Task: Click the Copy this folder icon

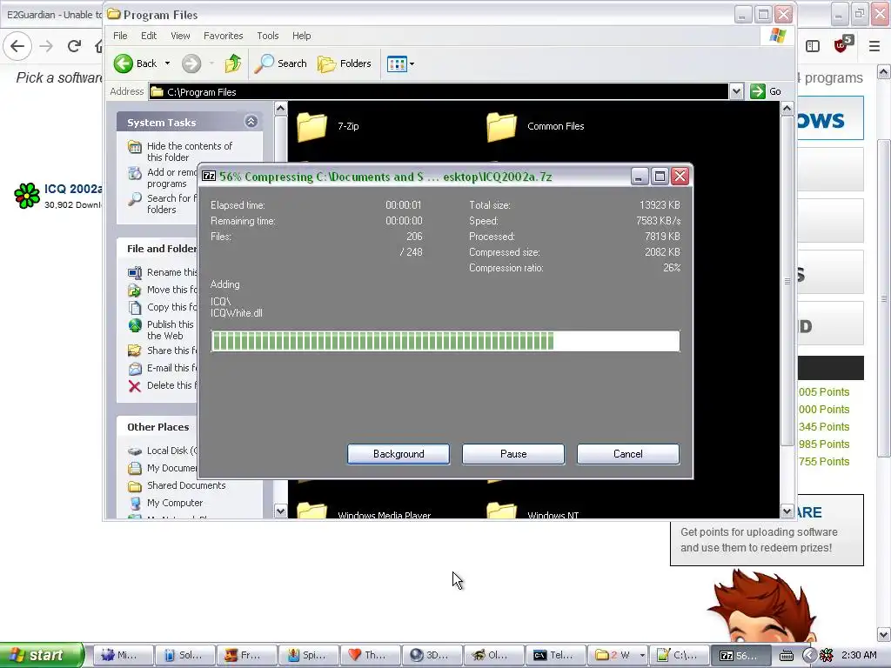Action: [135, 307]
